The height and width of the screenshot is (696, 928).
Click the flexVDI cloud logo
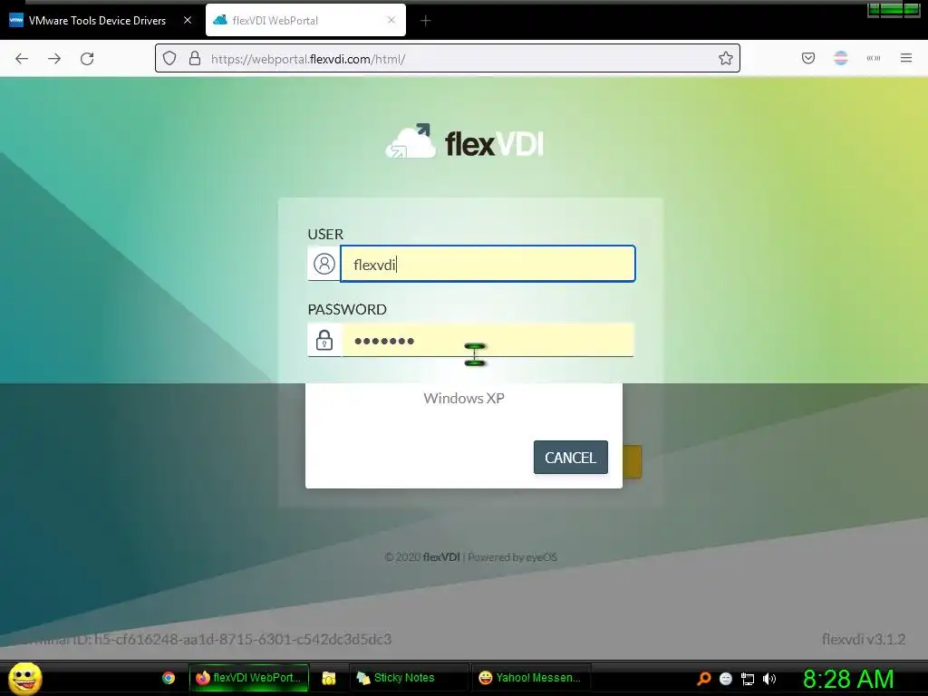point(464,142)
